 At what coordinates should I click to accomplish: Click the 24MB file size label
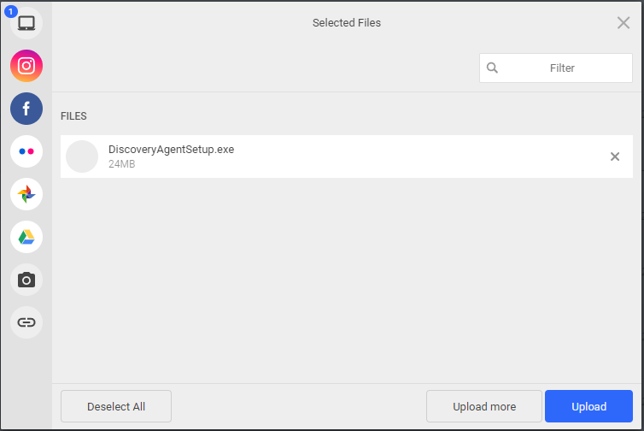point(121,164)
